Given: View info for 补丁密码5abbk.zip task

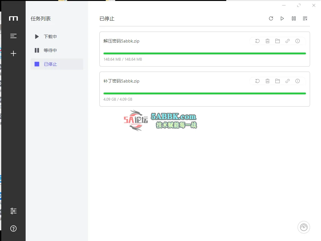Looking at the screenshot, I should tap(298, 81).
